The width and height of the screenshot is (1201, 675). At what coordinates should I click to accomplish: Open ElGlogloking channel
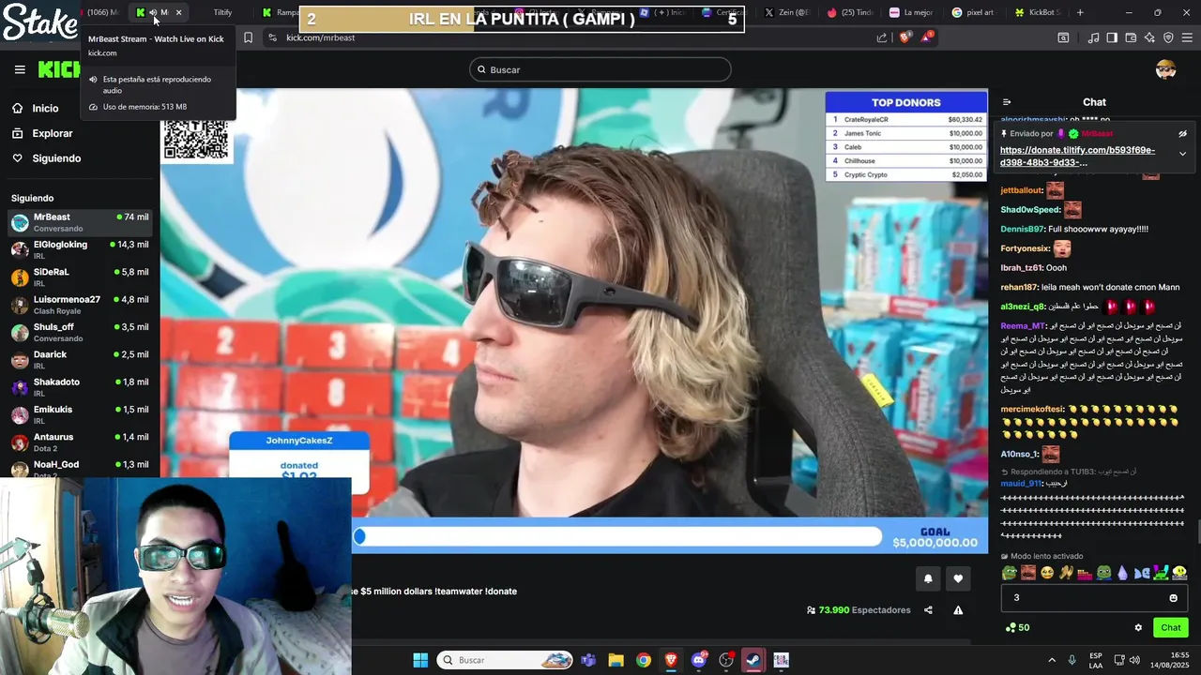coord(80,249)
